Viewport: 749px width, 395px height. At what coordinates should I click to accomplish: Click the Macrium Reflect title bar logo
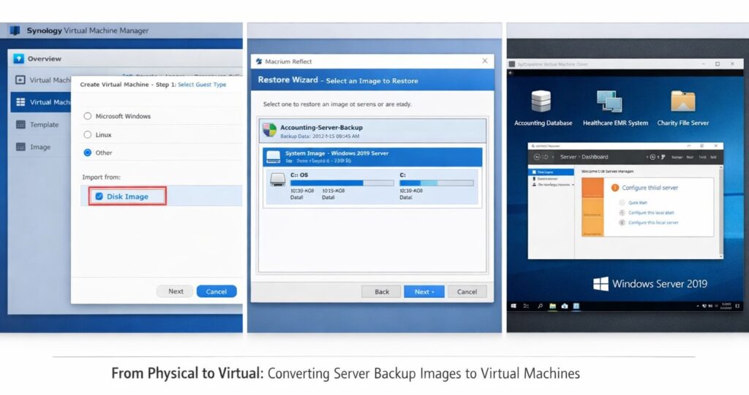point(259,61)
